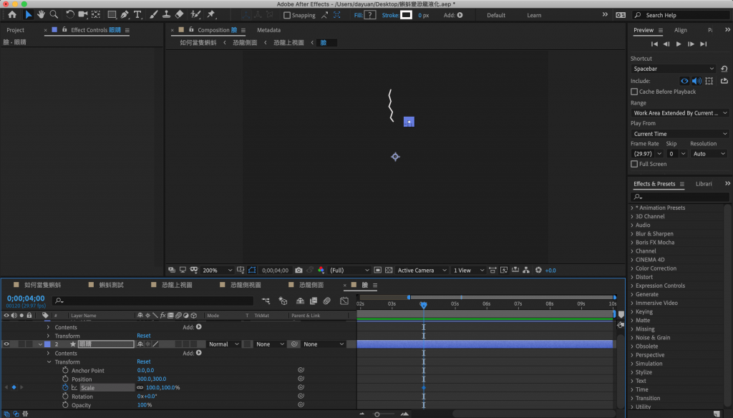Click the Home icon in toolbar
Viewport: 733px width, 418px height.
(x=12, y=14)
